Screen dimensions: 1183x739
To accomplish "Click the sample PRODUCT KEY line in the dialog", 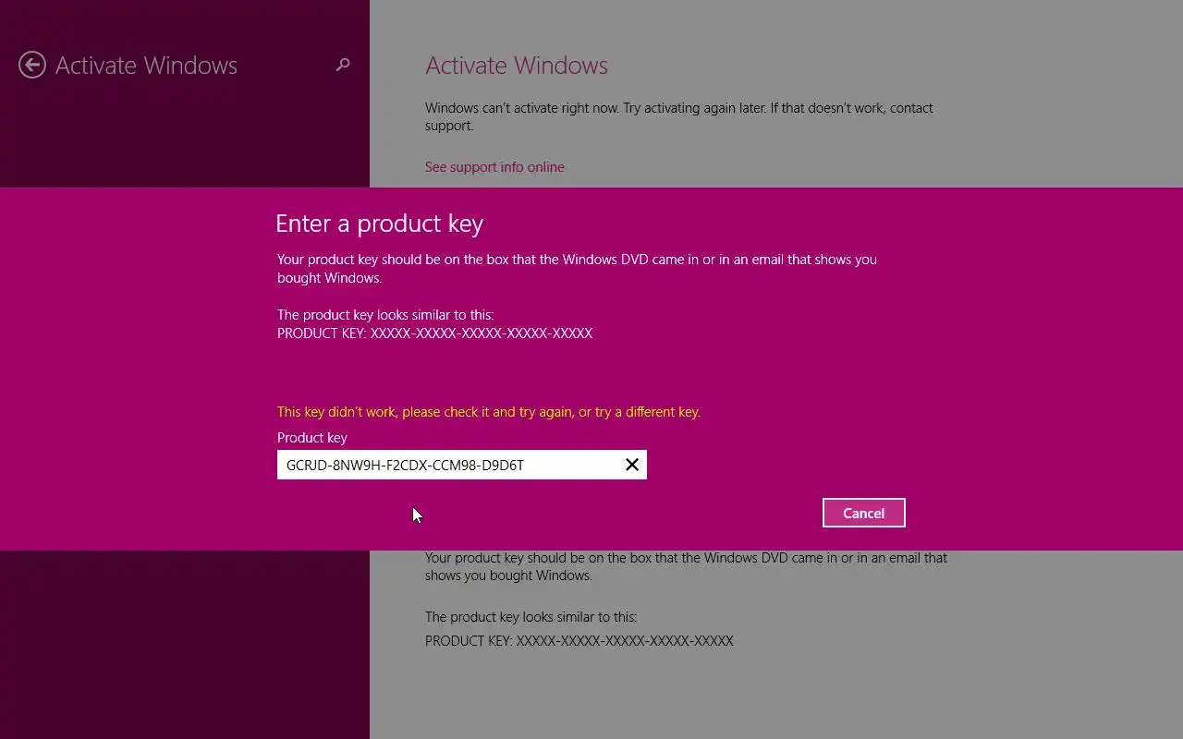I will 434,333.
